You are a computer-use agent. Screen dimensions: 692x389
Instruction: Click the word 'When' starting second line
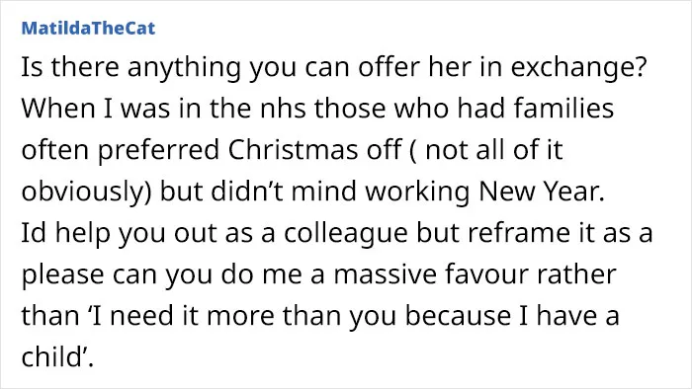pyautogui.click(x=57, y=108)
